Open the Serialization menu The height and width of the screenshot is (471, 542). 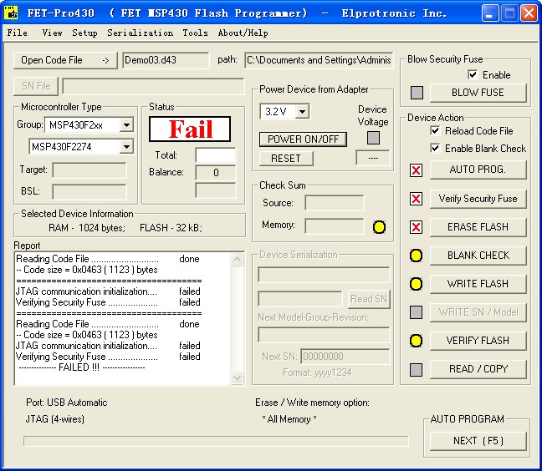pos(140,33)
